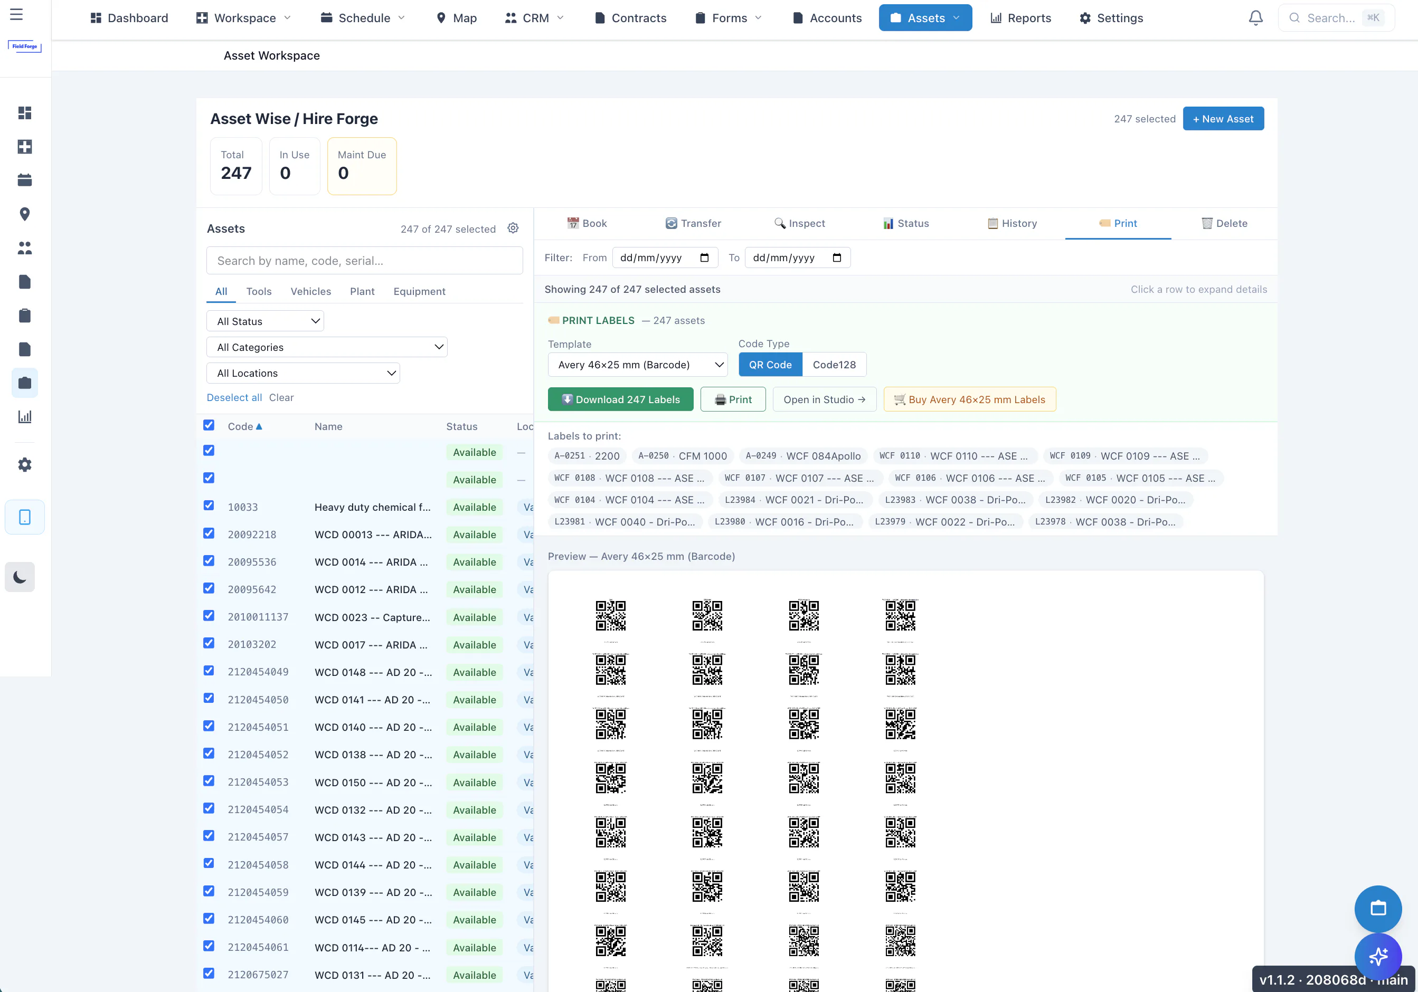1418x992 pixels.
Task: Expand the Assets menu in top nav
Action: point(925,18)
